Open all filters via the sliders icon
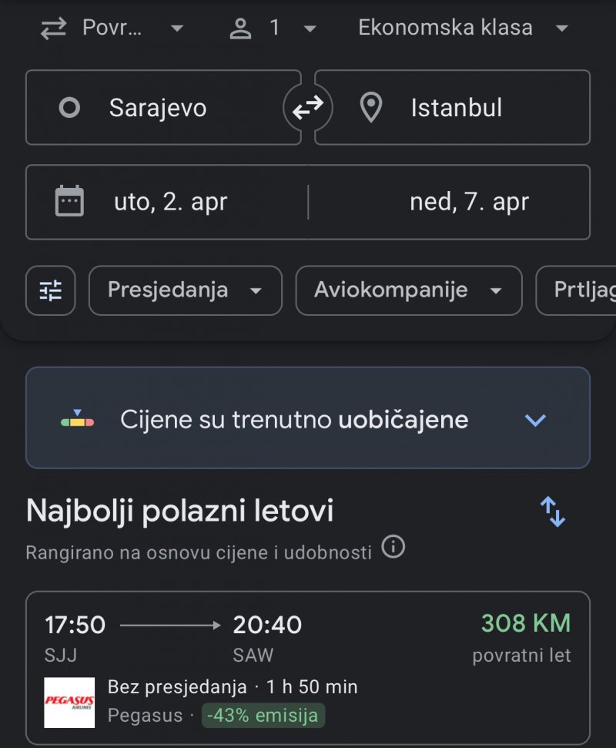Image resolution: width=616 pixels, height=748 pixels. tap(51, 290)
